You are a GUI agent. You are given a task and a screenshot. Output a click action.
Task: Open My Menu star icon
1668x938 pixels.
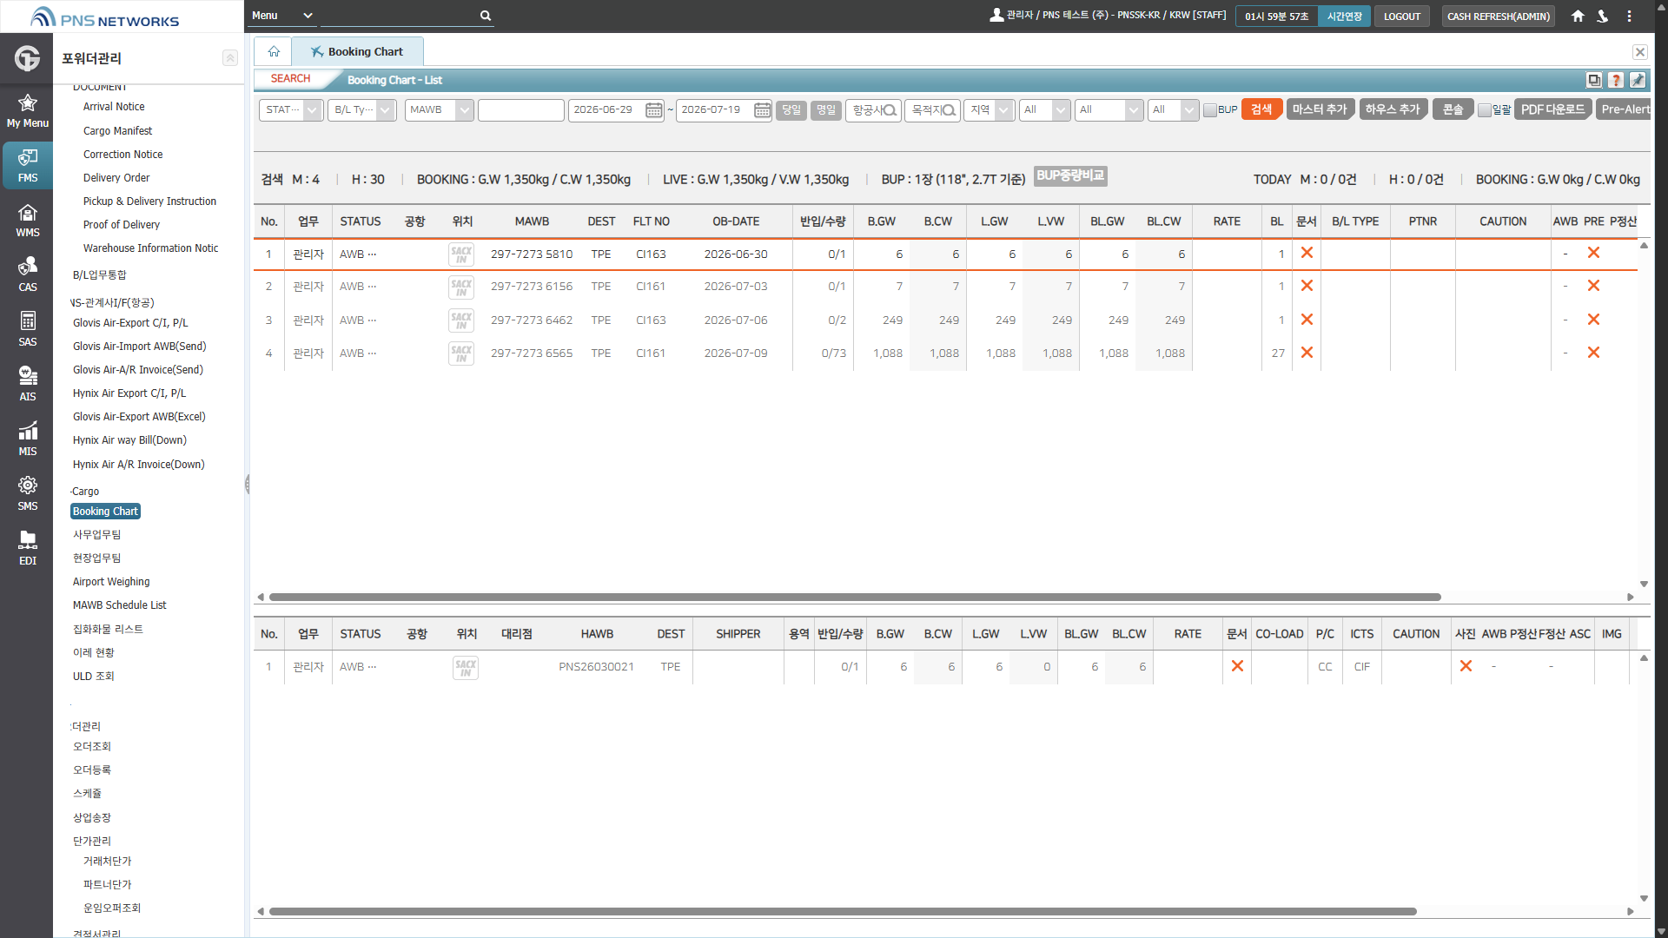pyautogui.click(x=28, y=111)
